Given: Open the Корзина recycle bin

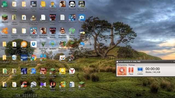Looking at the screenshot, I should [14, 59].
